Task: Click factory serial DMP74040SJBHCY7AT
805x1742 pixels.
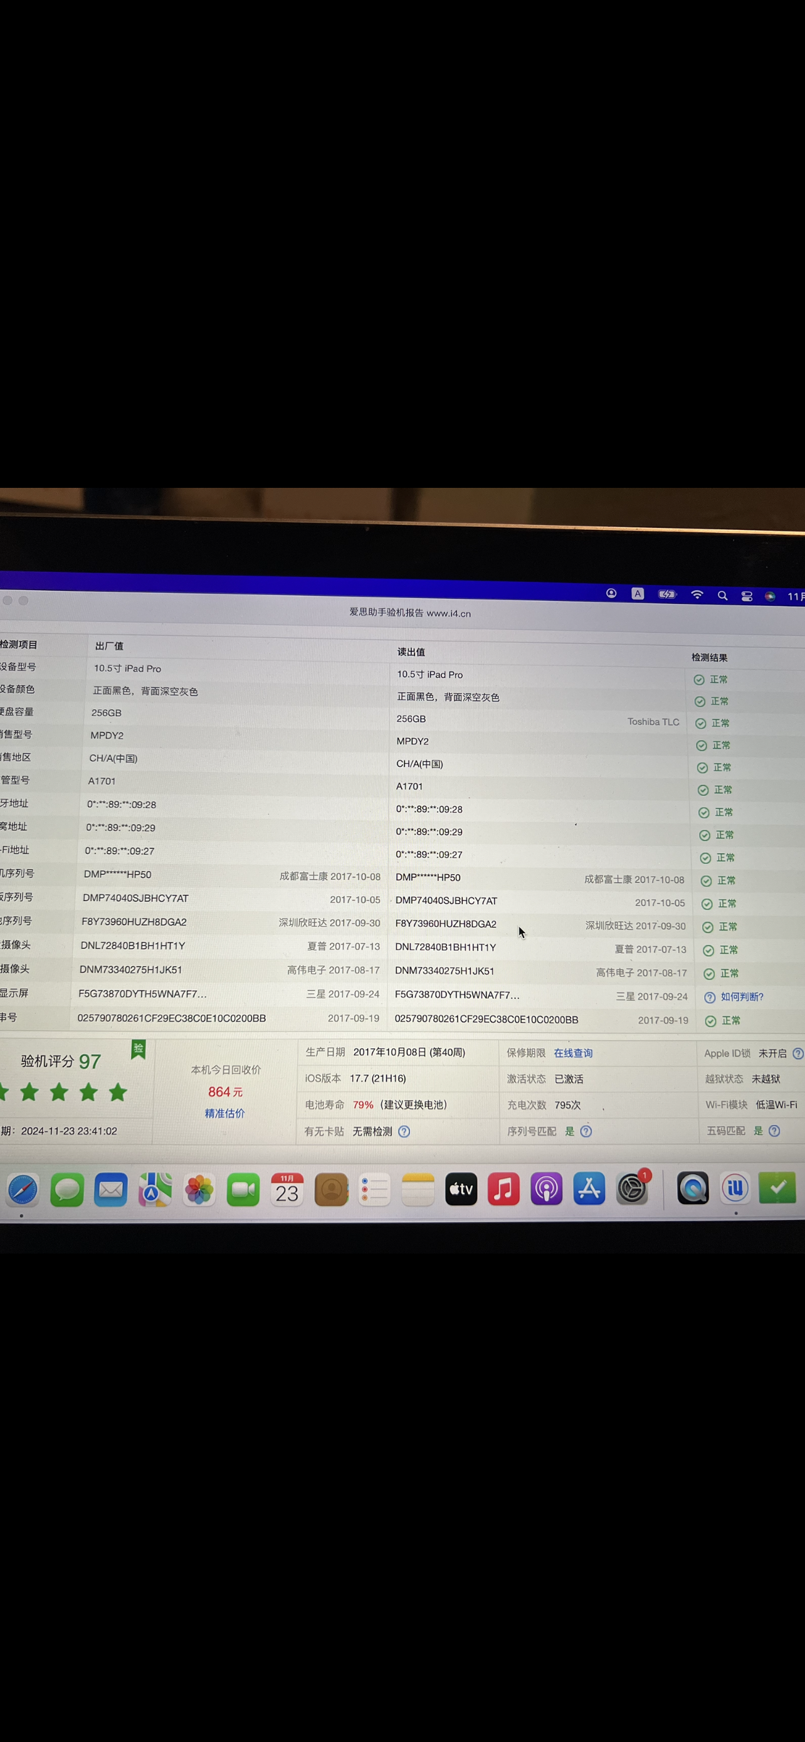Action: click(x=136, y=898)
